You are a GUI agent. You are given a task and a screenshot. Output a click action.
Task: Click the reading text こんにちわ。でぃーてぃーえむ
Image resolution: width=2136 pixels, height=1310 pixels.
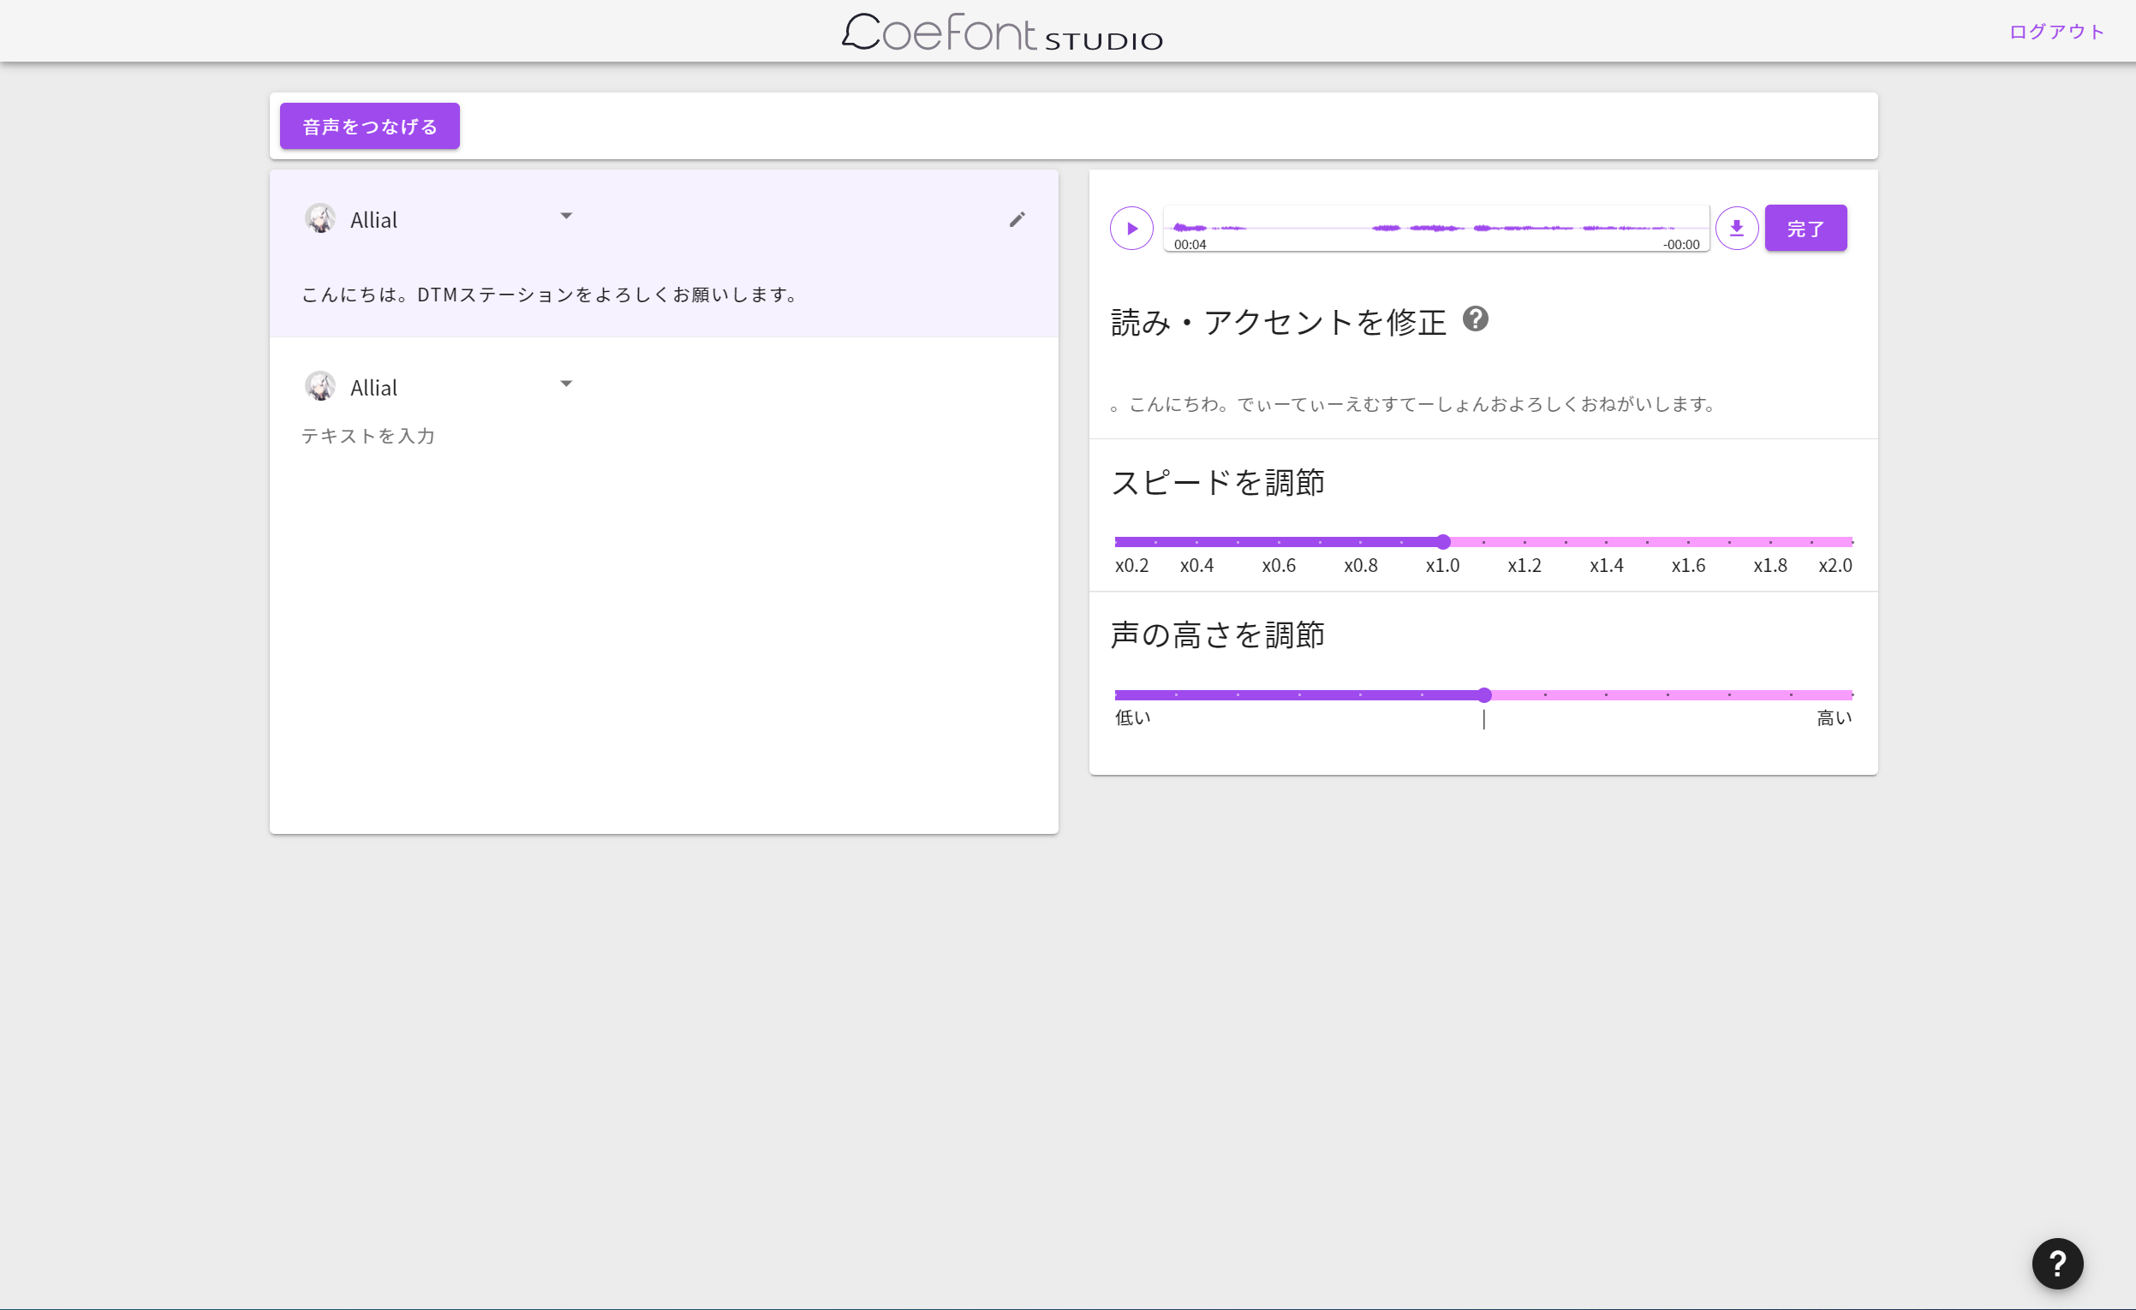pyautogui.click(x=1412, y=405)
